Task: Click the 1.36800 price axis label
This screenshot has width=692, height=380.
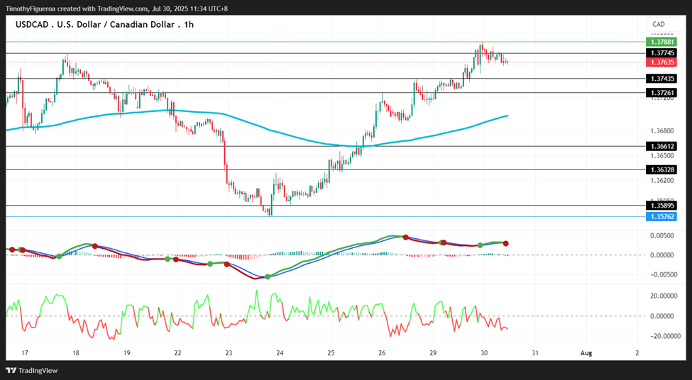Action: [662, 131]
